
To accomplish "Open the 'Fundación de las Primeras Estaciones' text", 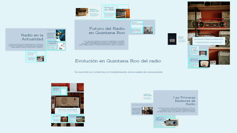I will click(147, 95).
